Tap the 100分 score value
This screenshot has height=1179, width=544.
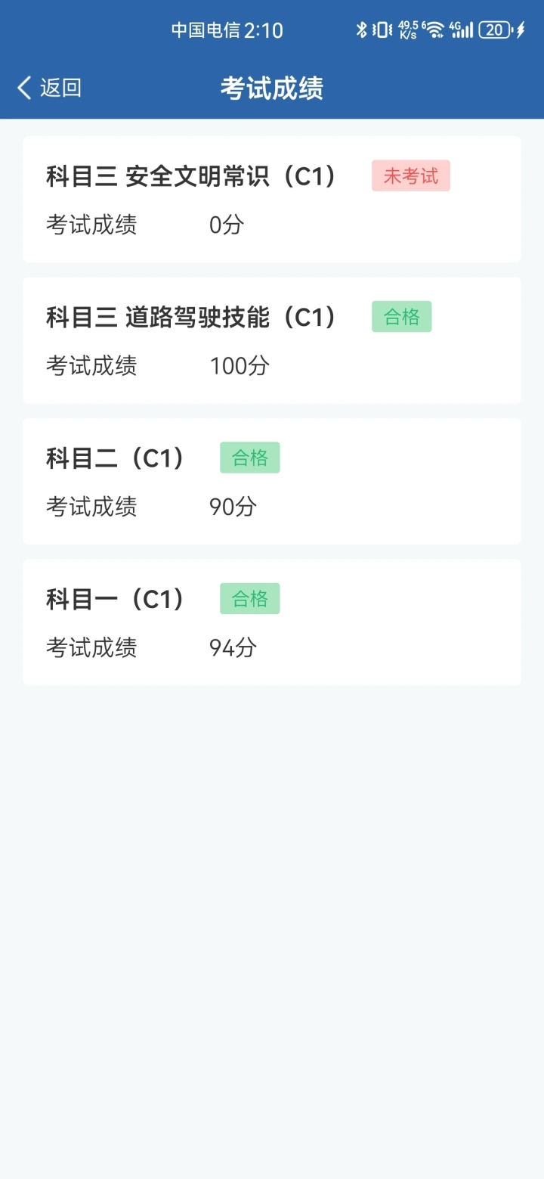coord(240,366)
